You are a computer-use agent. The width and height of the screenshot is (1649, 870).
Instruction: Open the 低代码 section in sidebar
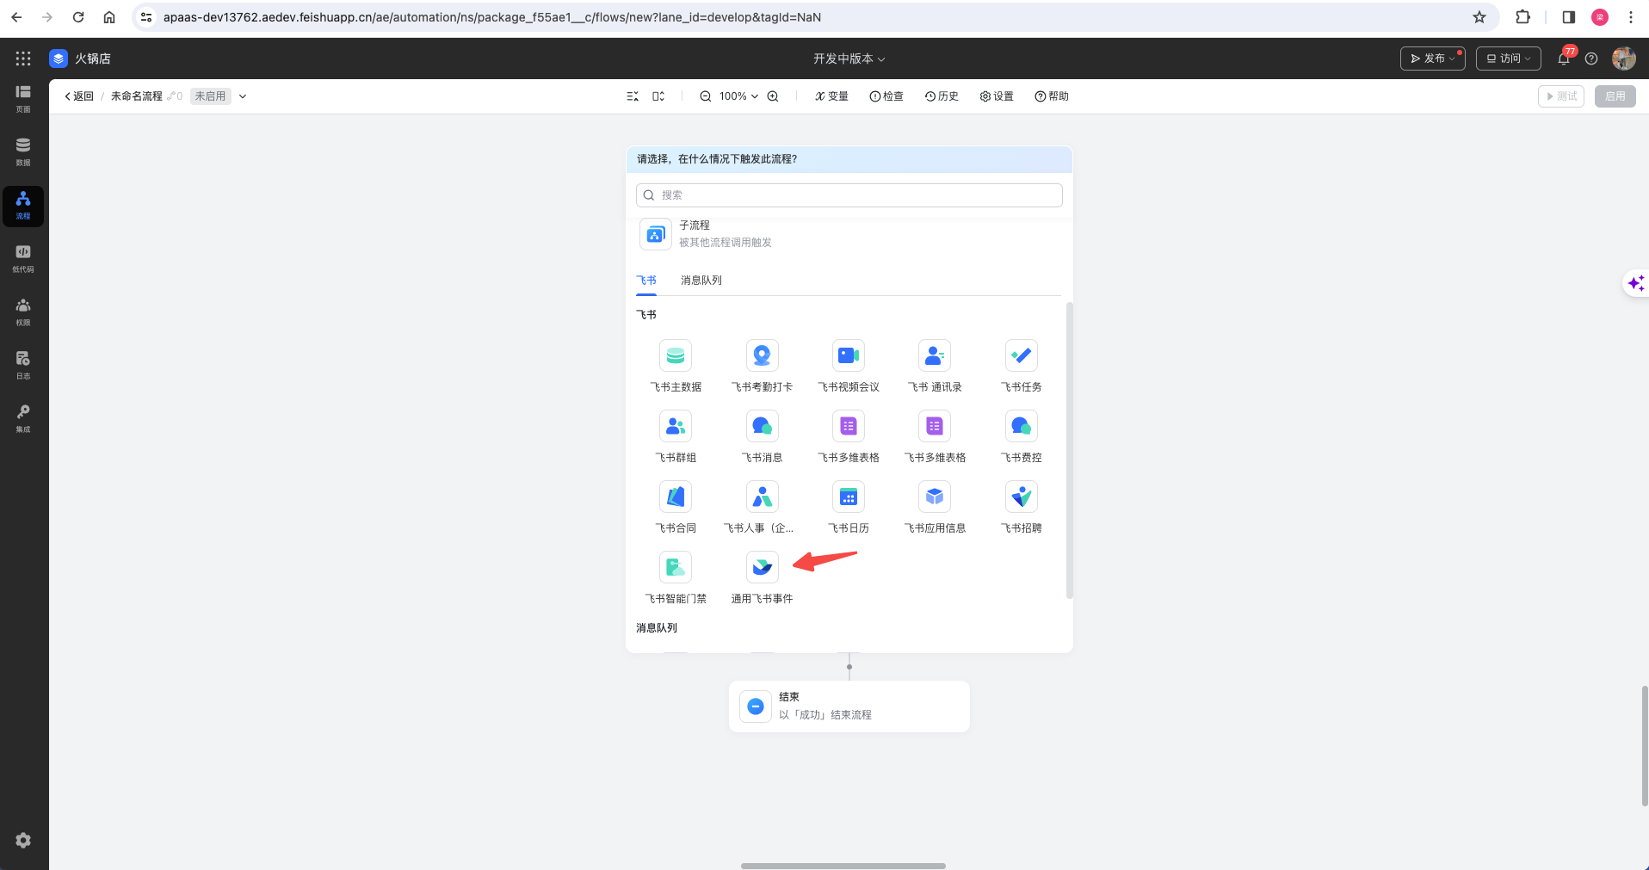(x=23, y=259)
